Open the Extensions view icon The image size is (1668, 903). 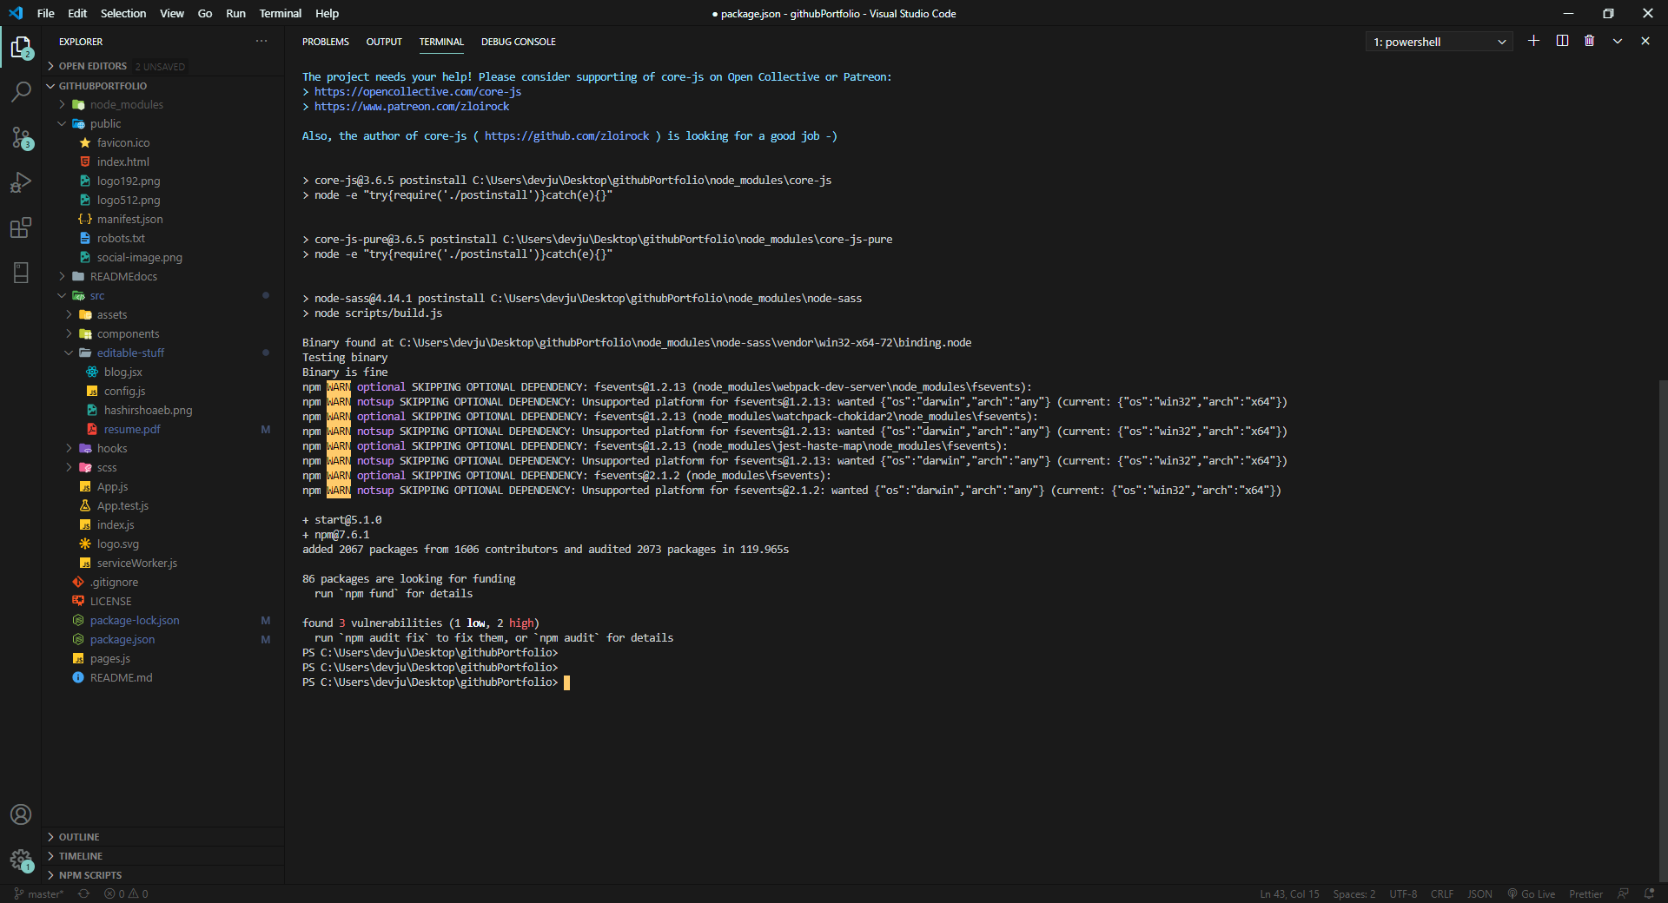click(x=21, y=227)
